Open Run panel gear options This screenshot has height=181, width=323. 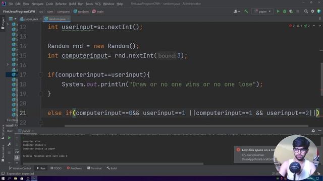click(313, 131)
